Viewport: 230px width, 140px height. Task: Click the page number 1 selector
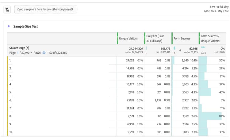click(x=18, y=53)
